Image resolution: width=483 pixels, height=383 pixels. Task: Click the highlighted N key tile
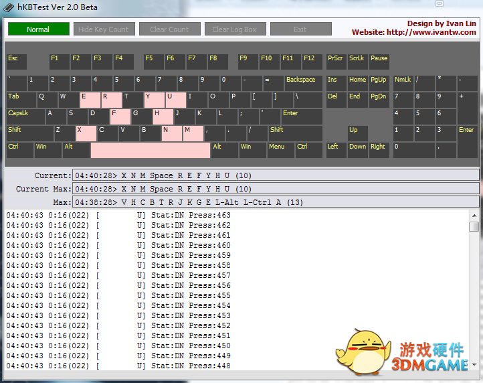click(171, 133)
